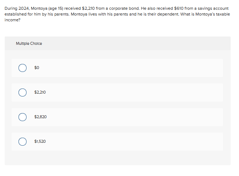
Task: Click the "$1,520" answer label text
Action: pos(40,142)
